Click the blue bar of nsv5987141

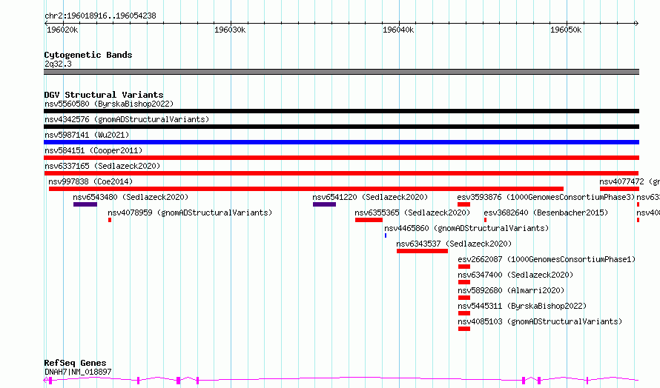pos(341,142)
